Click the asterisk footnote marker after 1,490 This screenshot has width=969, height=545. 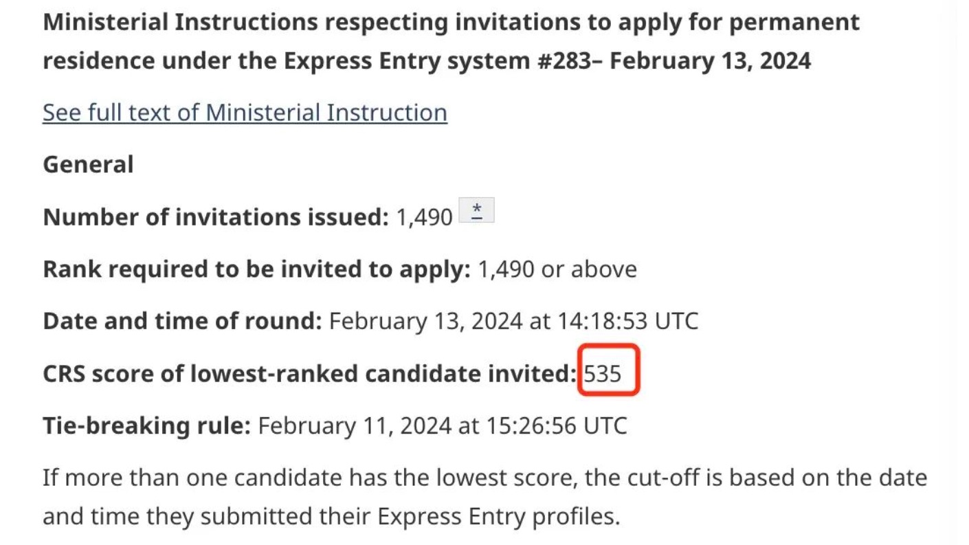(x=476, y=210)
